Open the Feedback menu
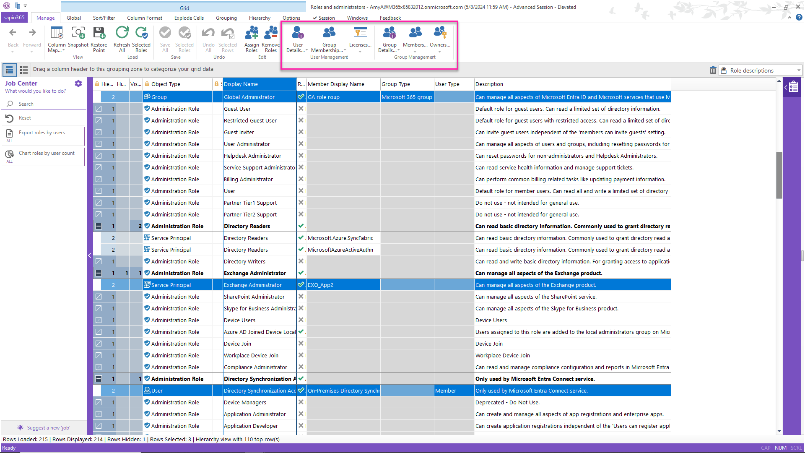 pos(390,18)
